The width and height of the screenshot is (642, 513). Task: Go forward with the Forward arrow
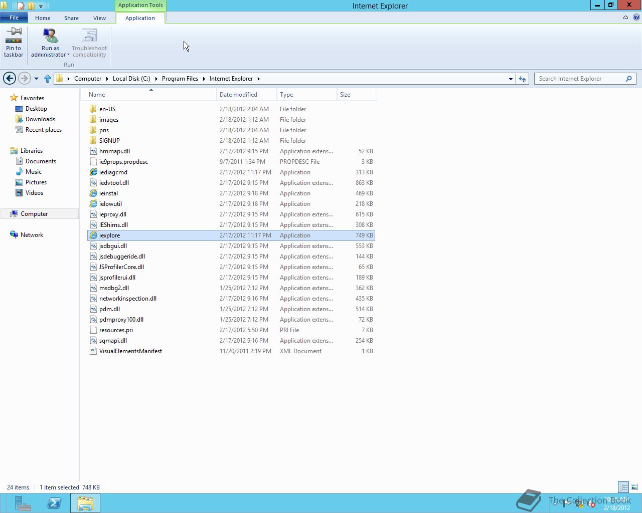click(x=24, y=78)
